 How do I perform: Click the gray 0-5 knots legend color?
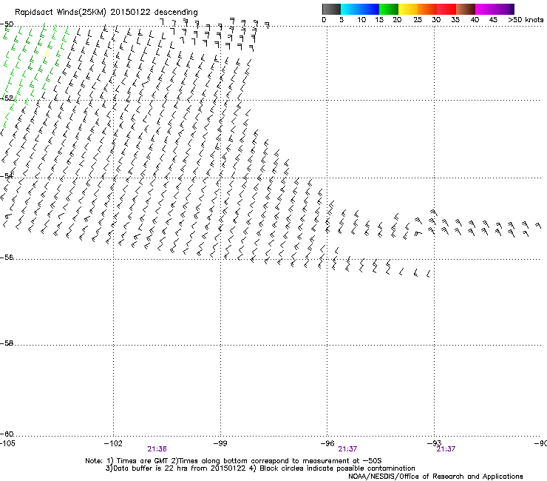pyautogui.click(x=331, y=9)
